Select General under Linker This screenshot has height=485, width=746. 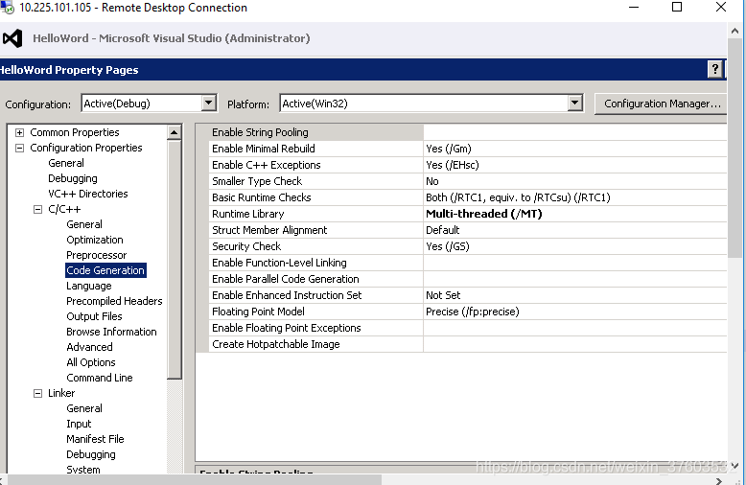click(84, 408)
